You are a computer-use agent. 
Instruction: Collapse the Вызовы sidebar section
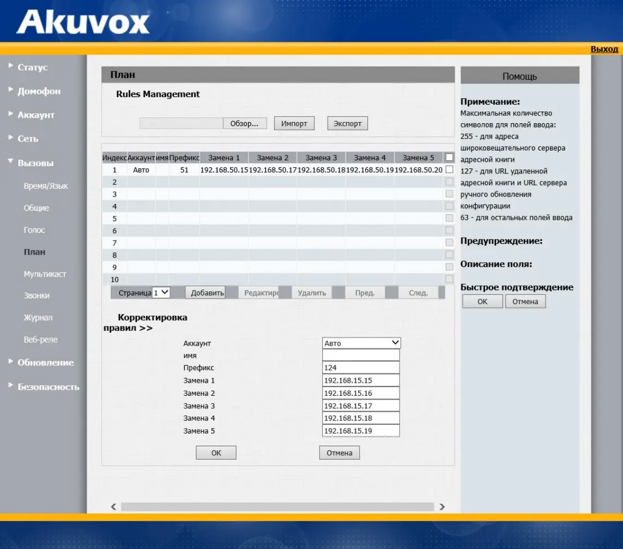(35, 163)
